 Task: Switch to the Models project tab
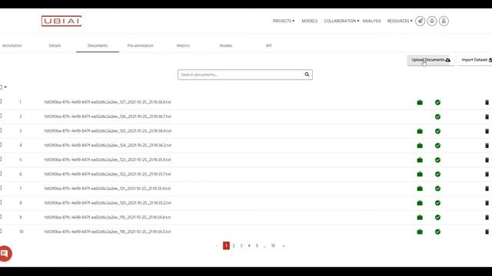tap(225, 45)
